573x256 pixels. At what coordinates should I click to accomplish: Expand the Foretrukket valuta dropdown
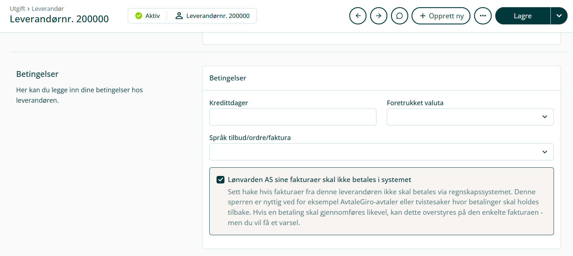click(x=470, y=117)
